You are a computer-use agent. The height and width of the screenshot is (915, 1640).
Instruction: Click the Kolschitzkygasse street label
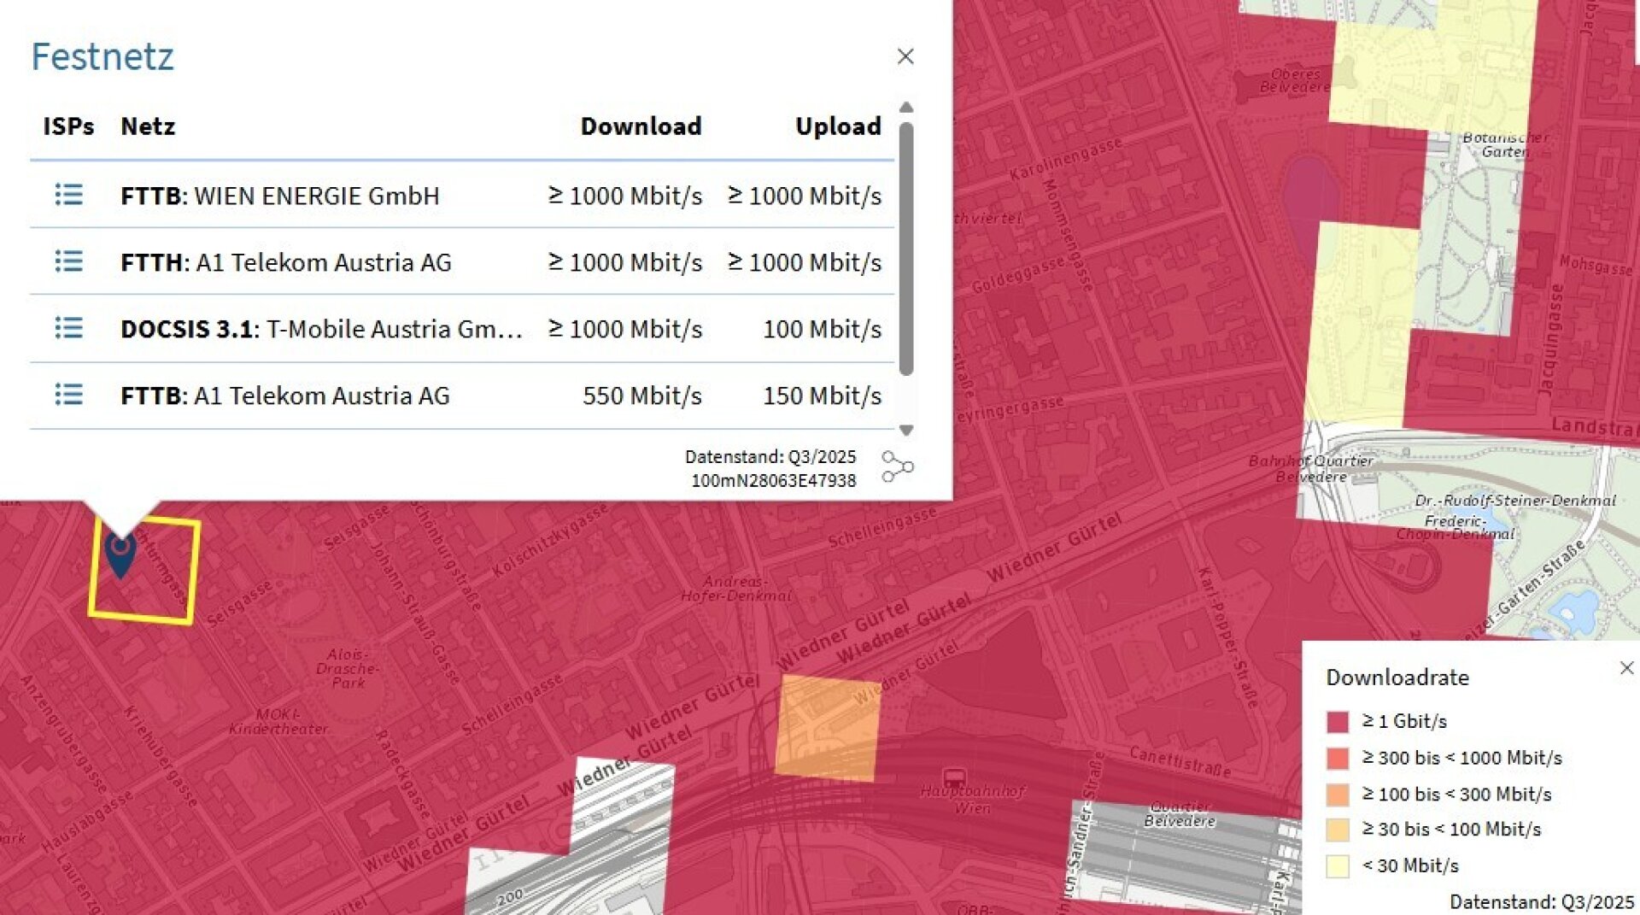pyautogui.click(x=550, y=539)
